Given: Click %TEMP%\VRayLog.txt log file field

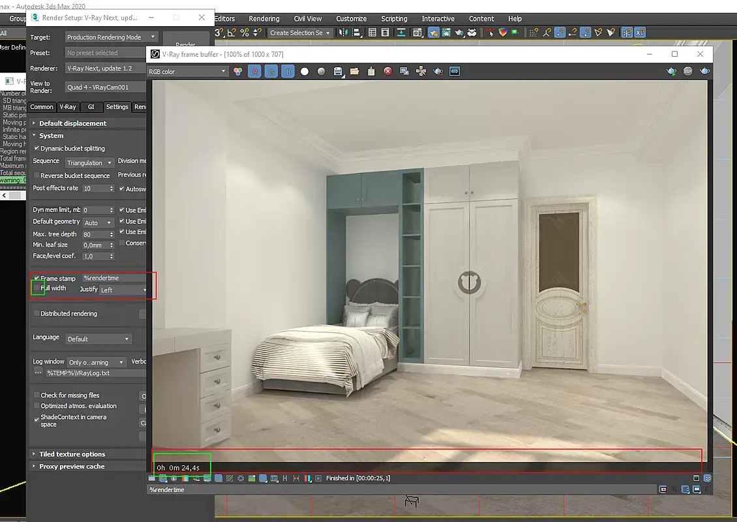Looking at the screenshot, I should (95, 373).
